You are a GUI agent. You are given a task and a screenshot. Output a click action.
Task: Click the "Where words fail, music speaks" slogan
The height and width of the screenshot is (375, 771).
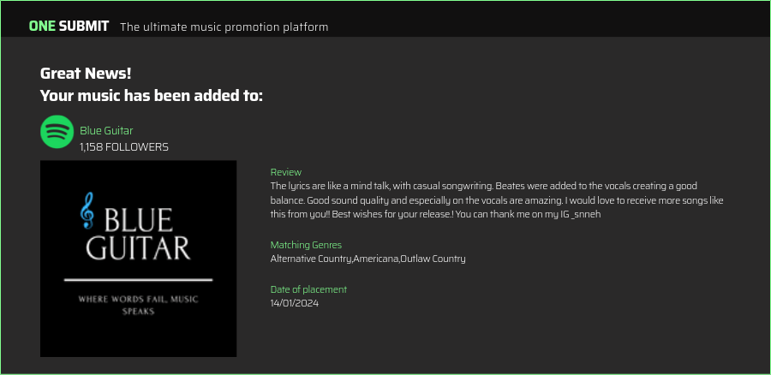(x=138, y=305)
